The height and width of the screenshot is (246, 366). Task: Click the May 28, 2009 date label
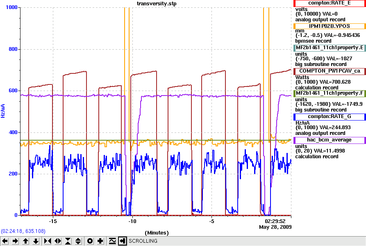click(x=275, y=227)
